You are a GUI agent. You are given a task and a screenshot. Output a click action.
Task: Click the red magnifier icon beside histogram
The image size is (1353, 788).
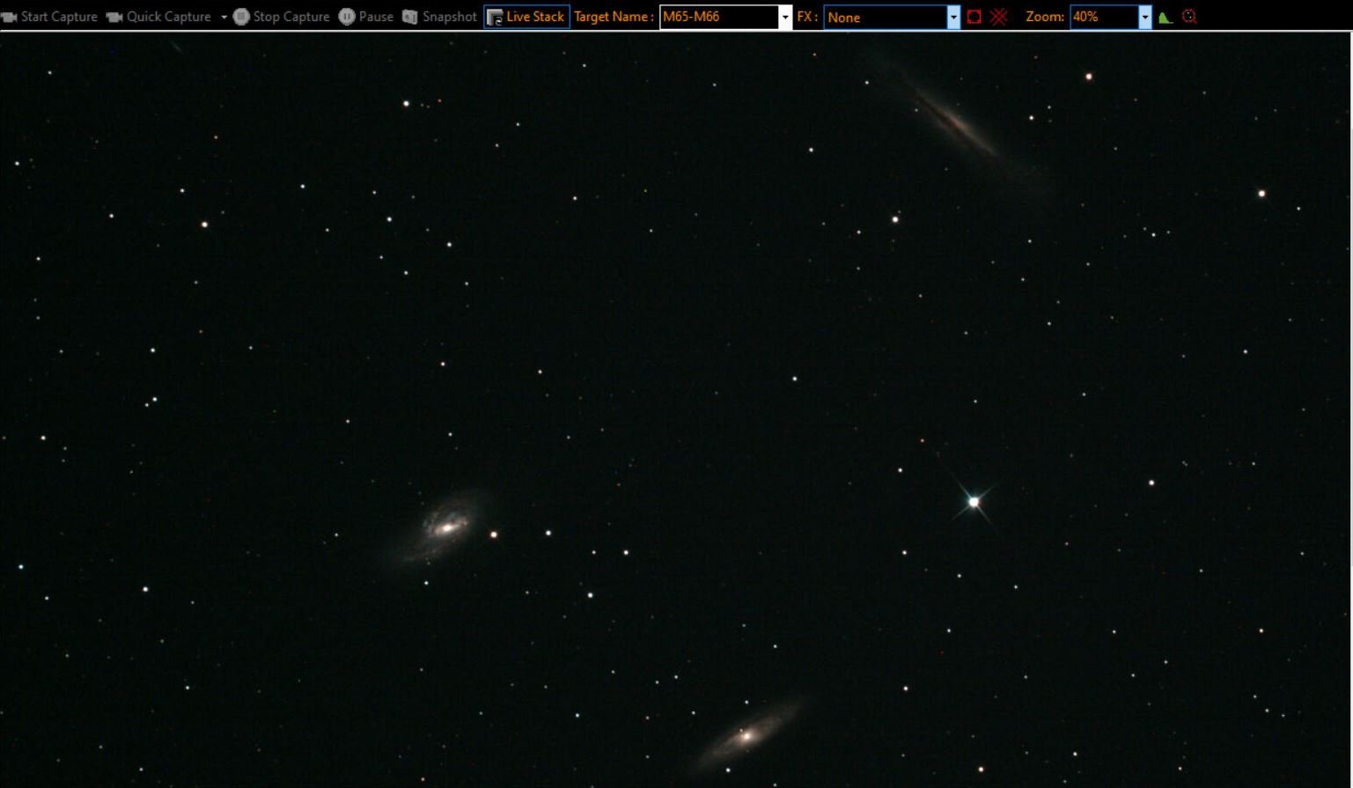coord(1189,17)
